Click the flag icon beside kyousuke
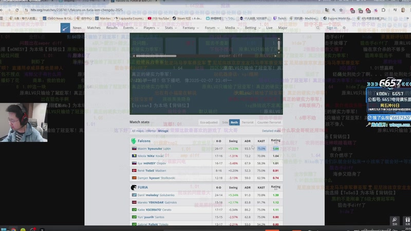Viewport: 411px width, 231px height. pos(134,148)
